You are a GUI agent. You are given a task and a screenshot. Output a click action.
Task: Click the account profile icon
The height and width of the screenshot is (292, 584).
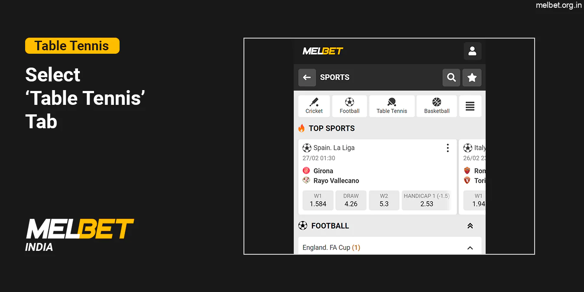[x=472, y=51]
